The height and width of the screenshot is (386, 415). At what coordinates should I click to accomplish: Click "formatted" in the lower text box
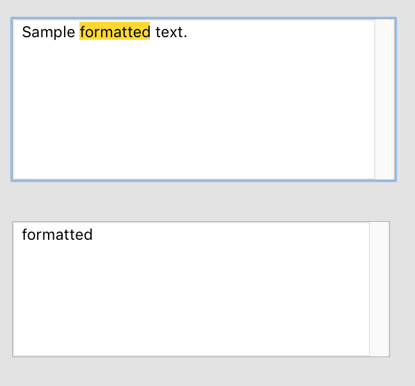coord(57,235)
